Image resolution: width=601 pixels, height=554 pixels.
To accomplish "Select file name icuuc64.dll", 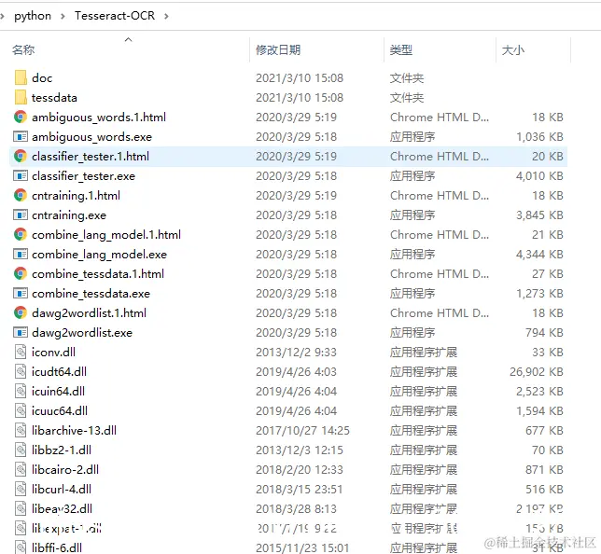I will pos(60,410).
